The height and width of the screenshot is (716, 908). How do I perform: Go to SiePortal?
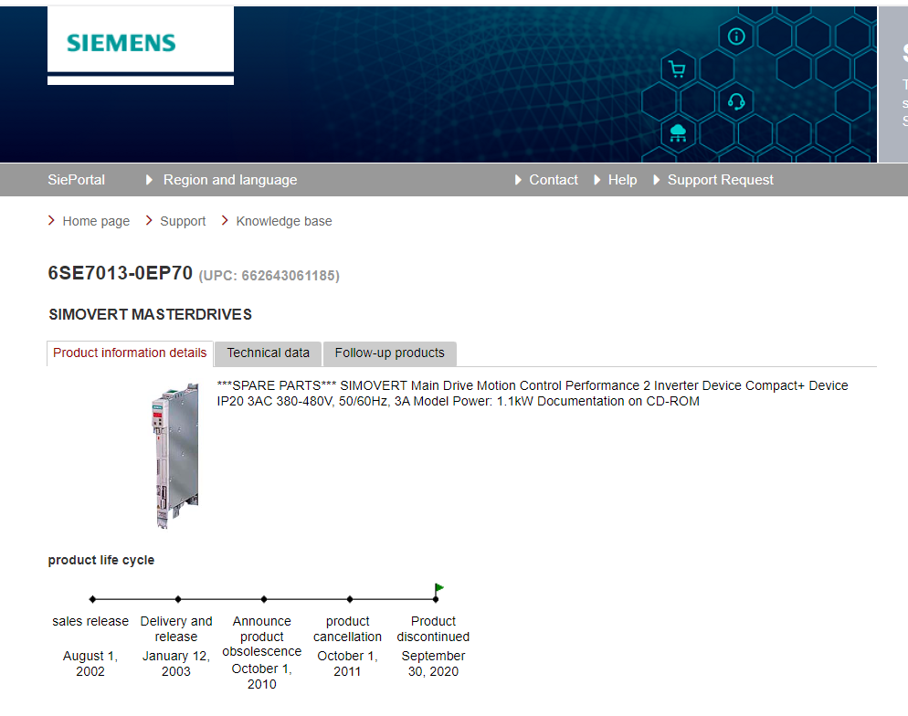point(77,180)
